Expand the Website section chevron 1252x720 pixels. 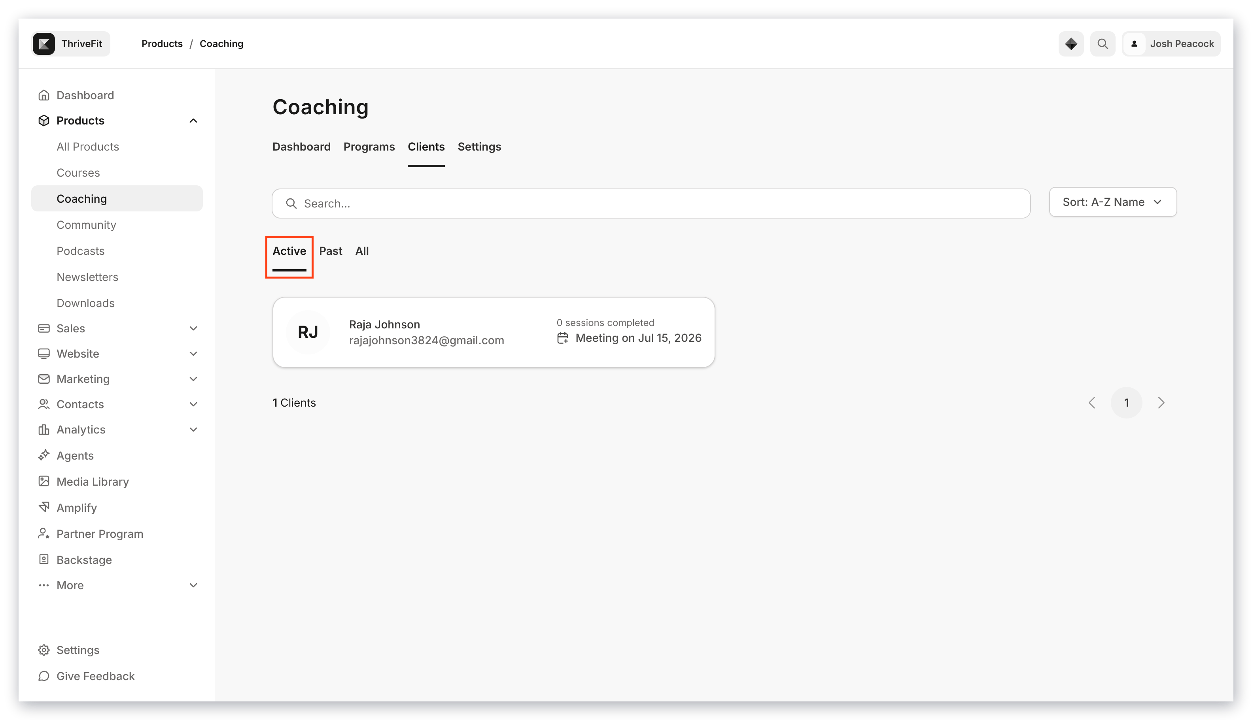click(x=193, y=354)
